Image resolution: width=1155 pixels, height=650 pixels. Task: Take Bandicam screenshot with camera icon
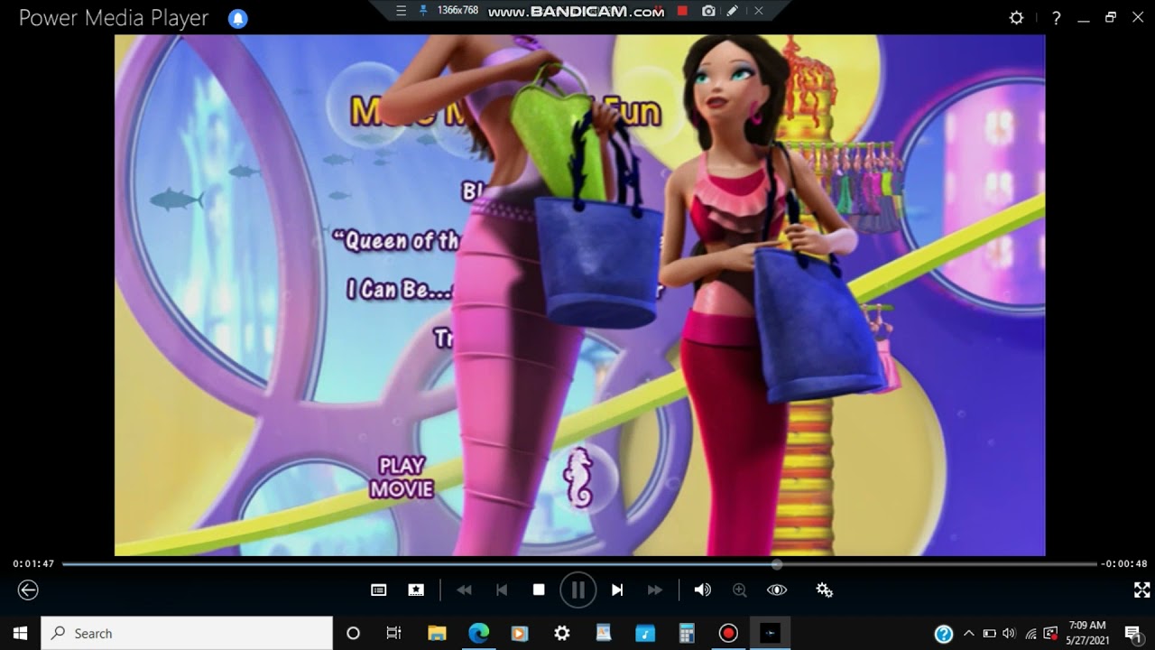708,11
